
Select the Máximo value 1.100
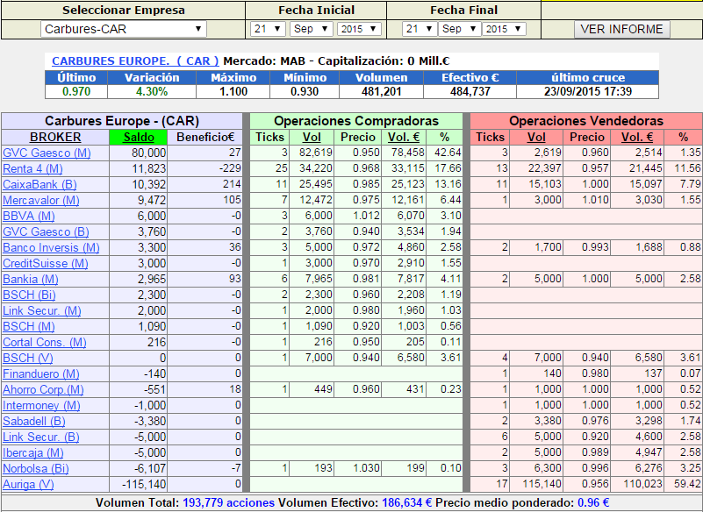pyautogui.click(x=233, y=92)
